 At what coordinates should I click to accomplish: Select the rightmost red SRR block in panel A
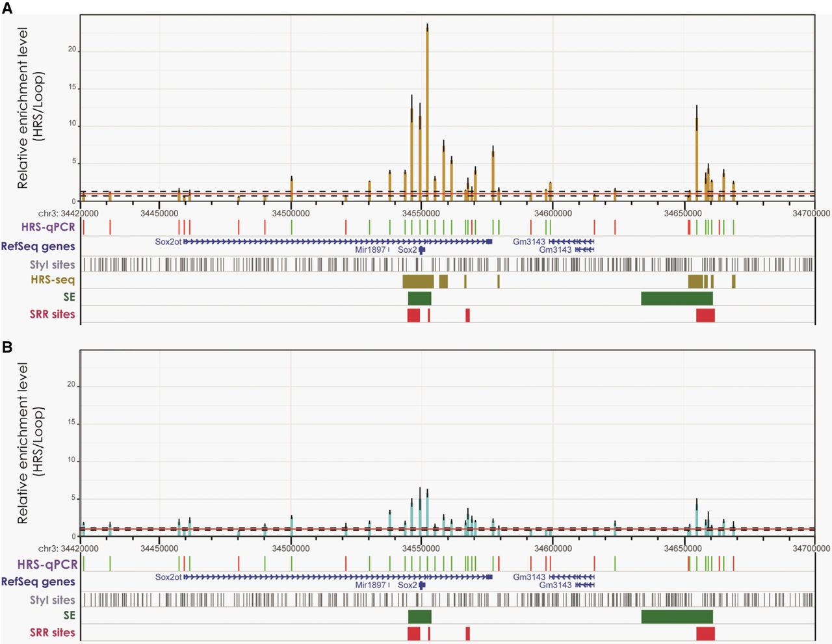click(705, 315)
